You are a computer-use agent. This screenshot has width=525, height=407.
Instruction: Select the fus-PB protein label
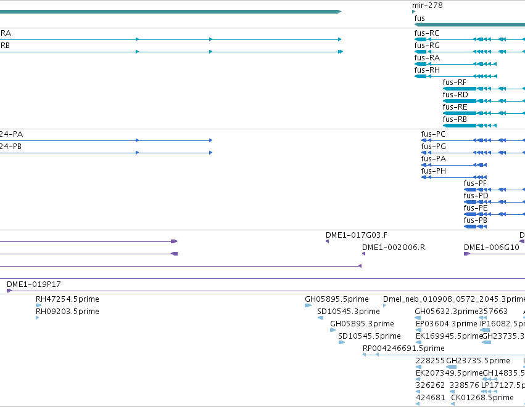tap(476, 220)
